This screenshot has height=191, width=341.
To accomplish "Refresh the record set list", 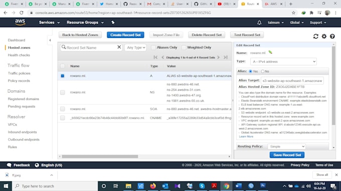I will pyautogui.click(x=316, y=36).
